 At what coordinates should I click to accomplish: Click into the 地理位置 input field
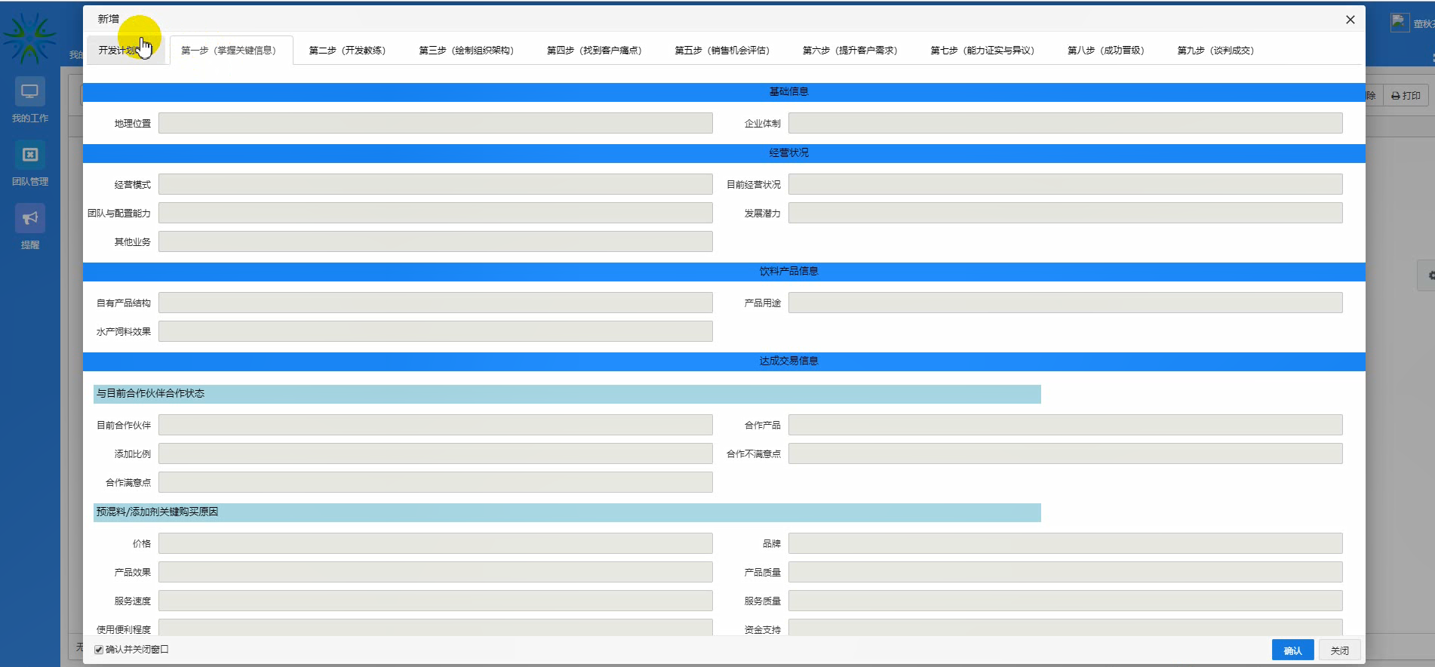click(x=435, y=123)
